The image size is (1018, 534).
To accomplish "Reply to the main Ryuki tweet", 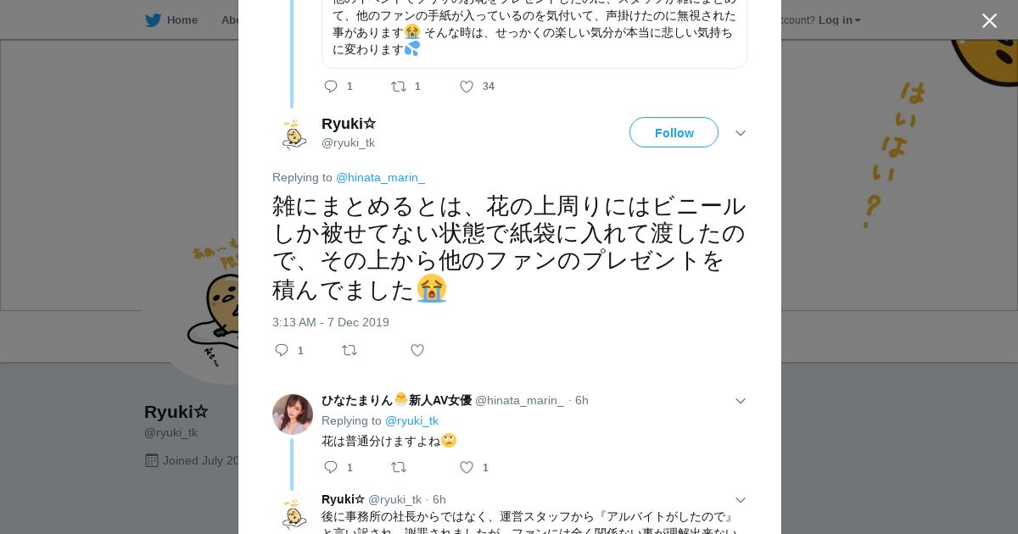I will pyautogui.click(x=282, y=350).
